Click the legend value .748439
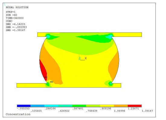 pos(92,111)
